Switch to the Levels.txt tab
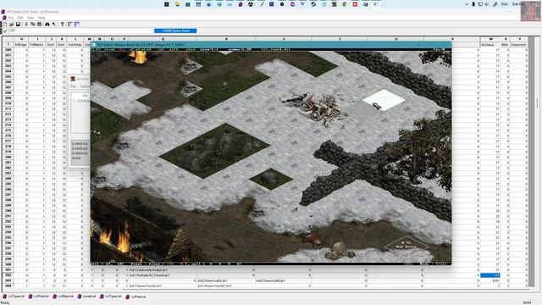Viewport: 542px width, 305px height. pyautogui.click(x=86, y=297)
